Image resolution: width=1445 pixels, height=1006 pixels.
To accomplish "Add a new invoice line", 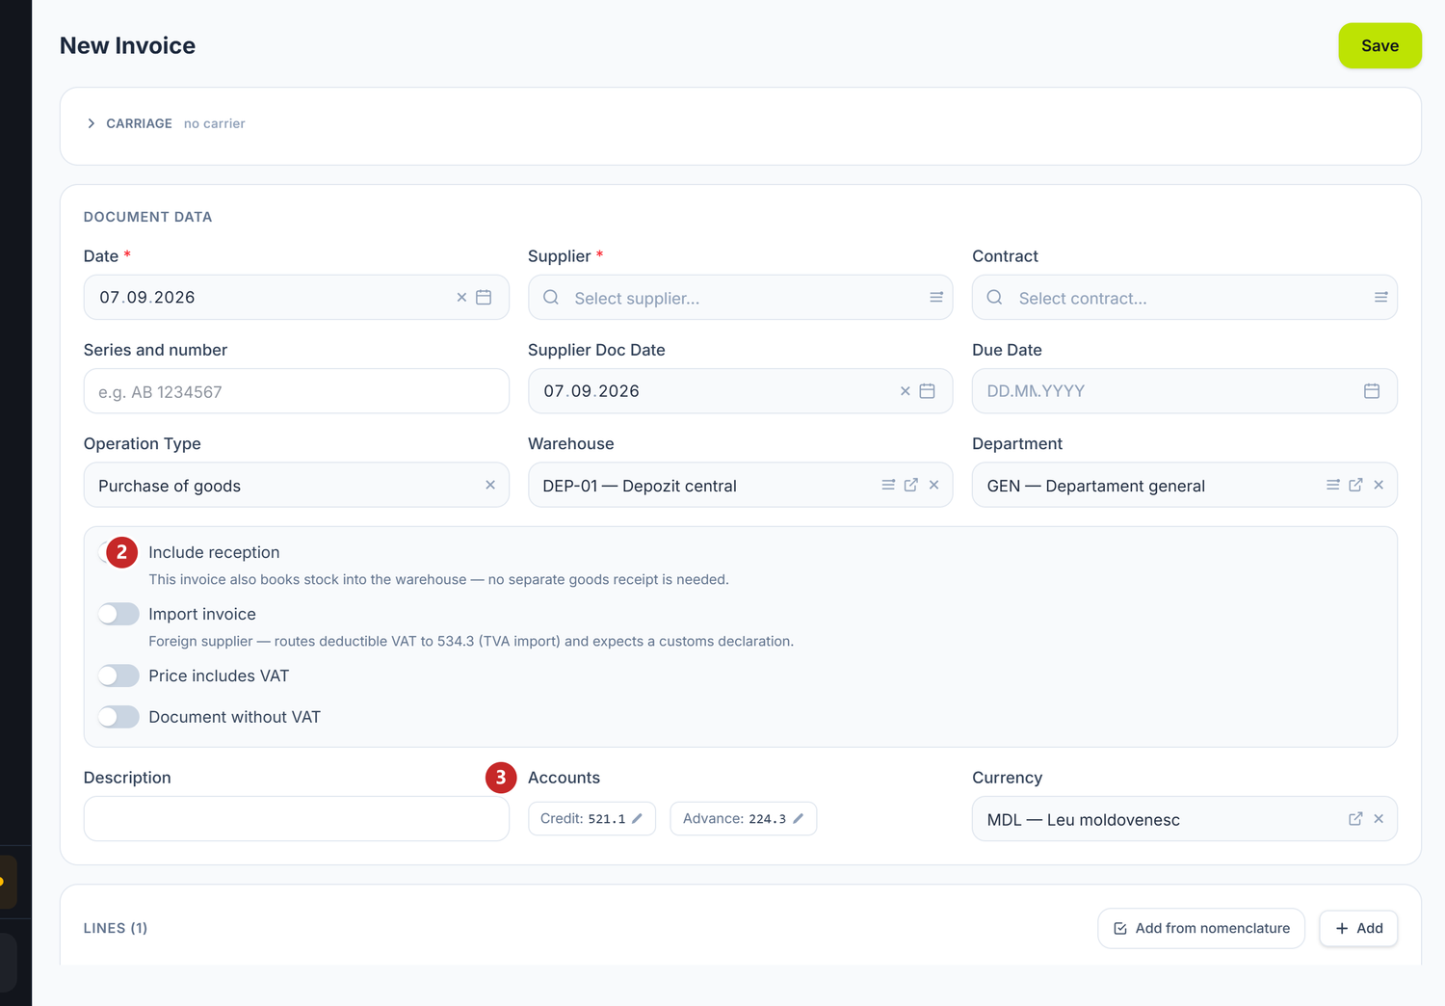I will (x=1358, y=928).
